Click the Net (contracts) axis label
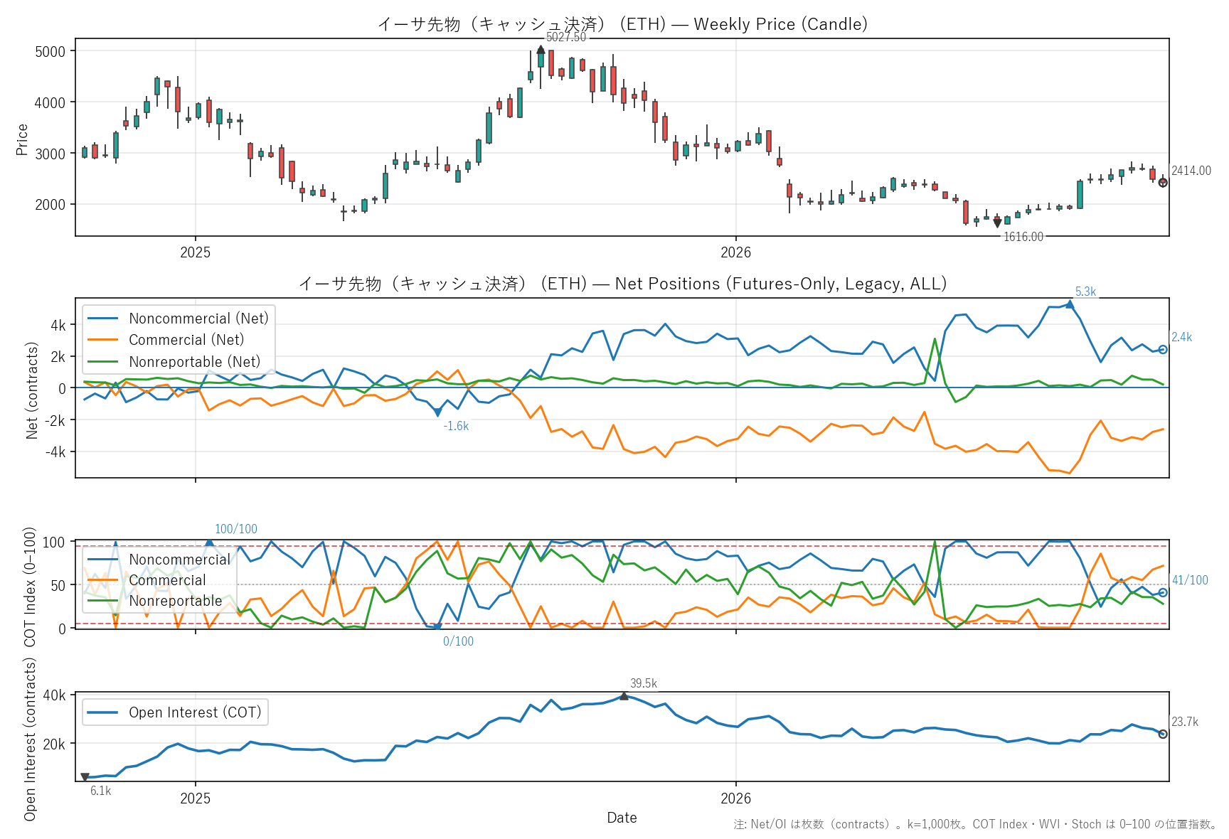This screenshot has height=839, width=1229. click(32, 390)
